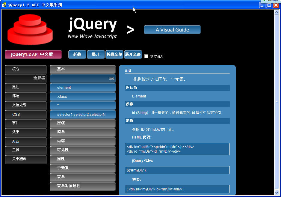The height and width of the screenshot is (197, 281).
Task: Open the 文档处理 menu item
Action: [x=26, y=105]
